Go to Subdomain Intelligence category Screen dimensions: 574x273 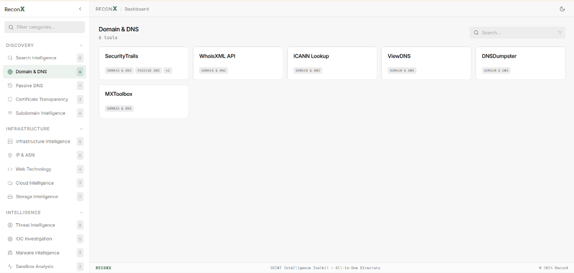click(45, 114)
